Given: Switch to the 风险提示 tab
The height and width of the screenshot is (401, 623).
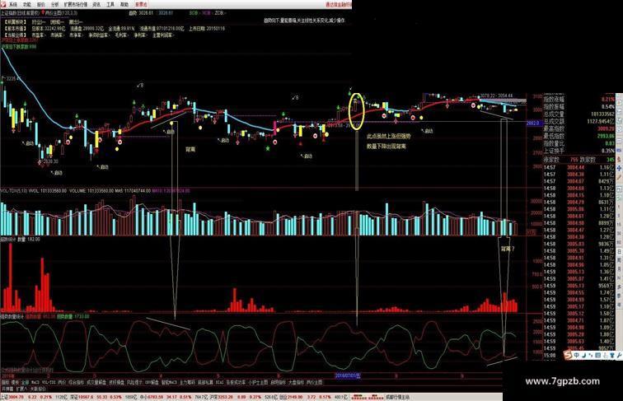Looking at the screenshot, I should pyautogui.click(x=133, y=382).
